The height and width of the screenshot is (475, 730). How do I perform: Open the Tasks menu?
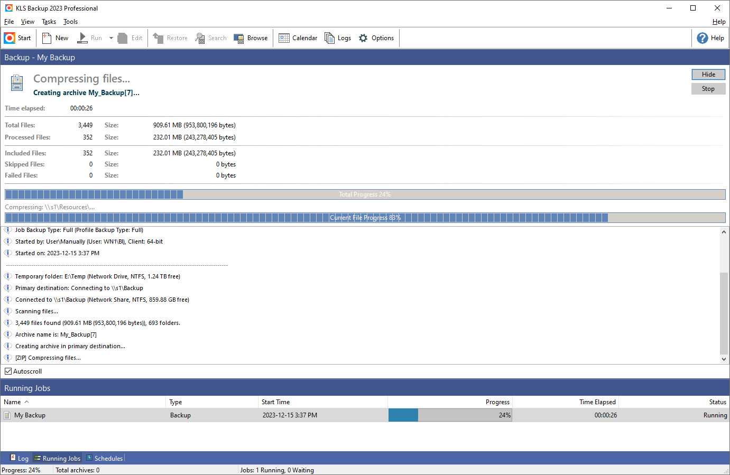[x=49, y=22]
